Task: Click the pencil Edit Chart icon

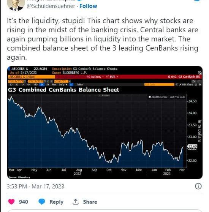Action: (x=186, y=84)
